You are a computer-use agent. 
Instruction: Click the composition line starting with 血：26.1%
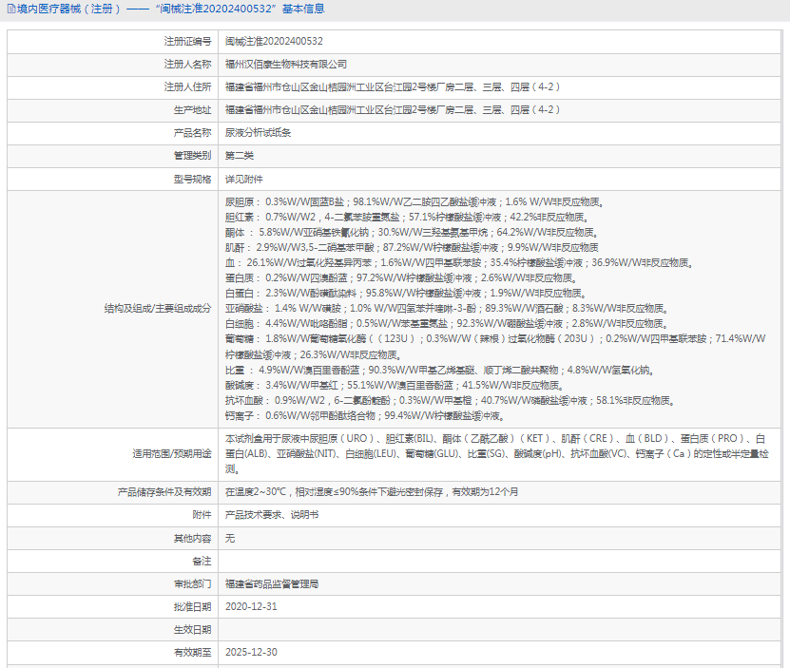click(460, 262)
